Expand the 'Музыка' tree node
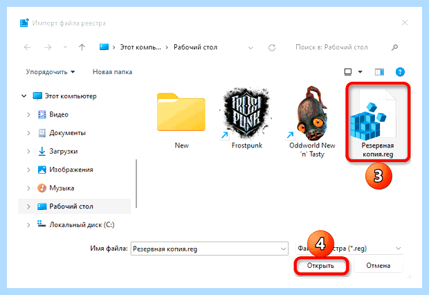The height and width of the screenshot is (295, 429). pyautogui.click(x=28, y=188)
